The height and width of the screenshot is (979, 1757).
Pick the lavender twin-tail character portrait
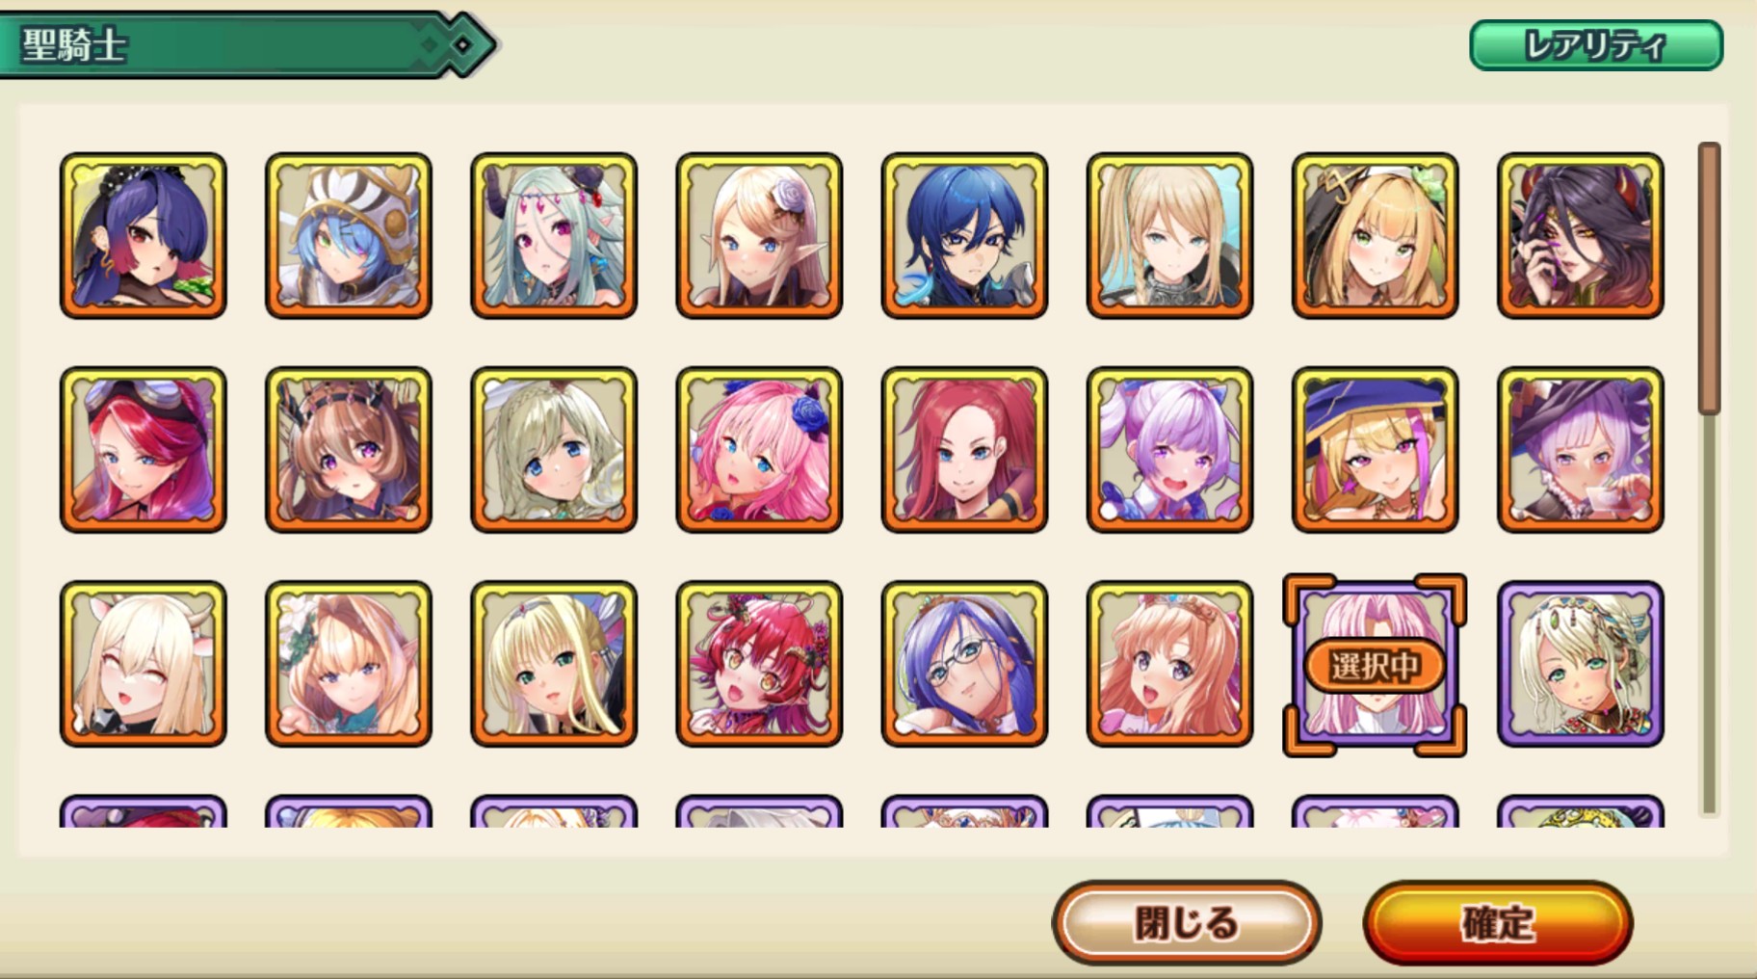click(x=1169, y=449)
